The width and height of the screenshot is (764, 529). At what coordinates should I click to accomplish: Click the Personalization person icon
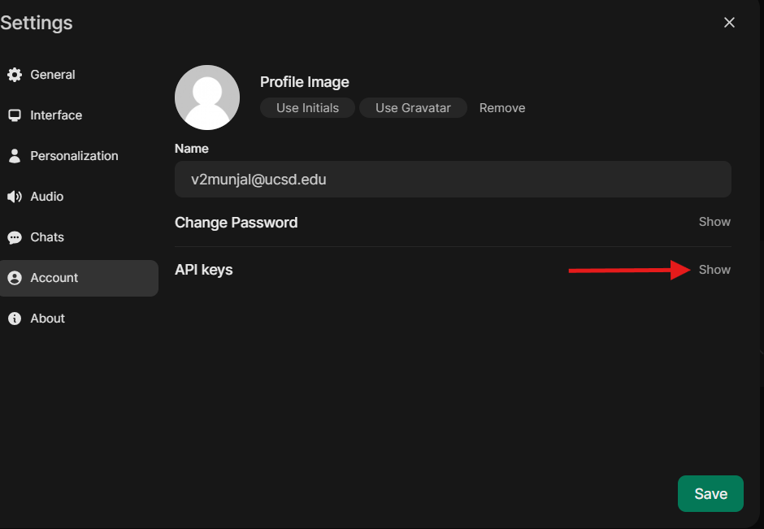15,156
